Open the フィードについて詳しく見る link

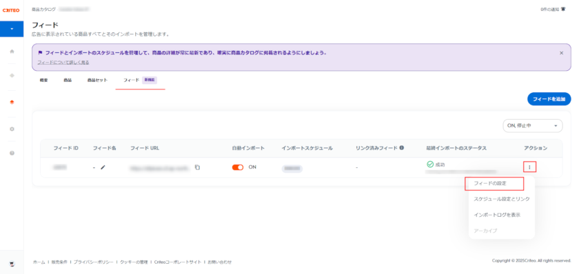coord(63,63)
